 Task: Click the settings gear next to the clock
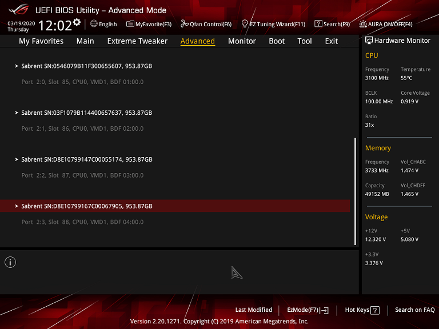pyautogui.click(x=77, y=22)
